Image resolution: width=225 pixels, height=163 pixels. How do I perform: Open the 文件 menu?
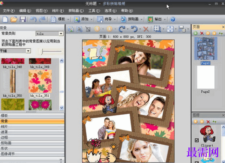pyautogui.click(x=9, y=11)
